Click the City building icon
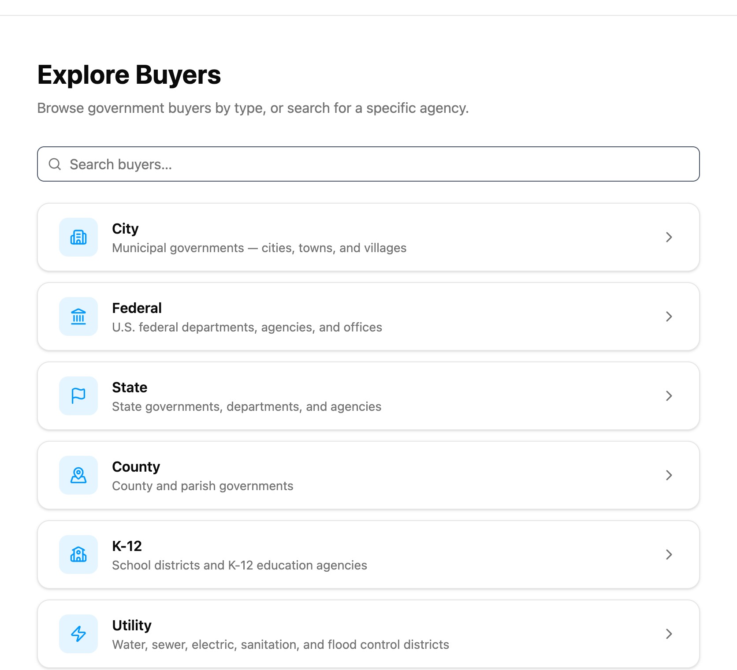The image size is (737, 670). click(78, 237)
